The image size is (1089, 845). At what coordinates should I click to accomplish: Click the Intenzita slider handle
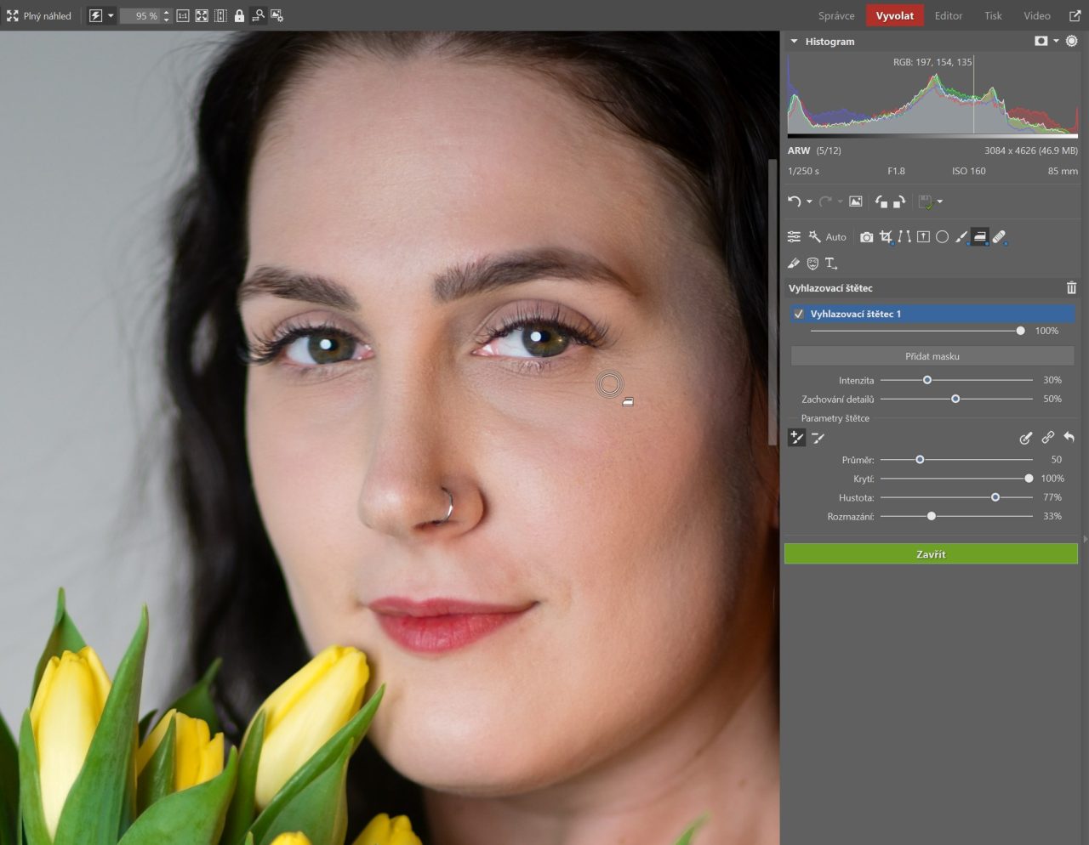click(x=927, y=380)
